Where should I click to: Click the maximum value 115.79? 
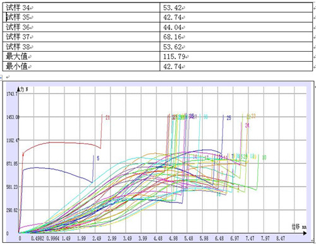pos(236,56)
